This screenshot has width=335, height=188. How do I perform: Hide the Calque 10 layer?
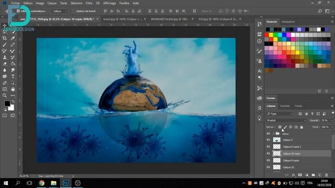268,167
